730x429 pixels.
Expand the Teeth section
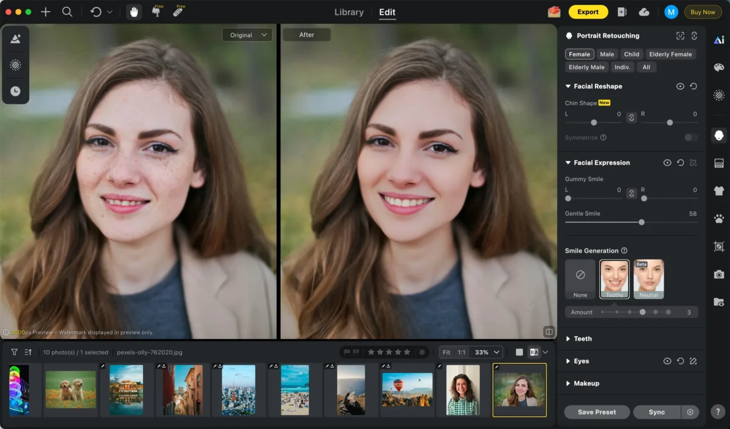coord(582,338)
